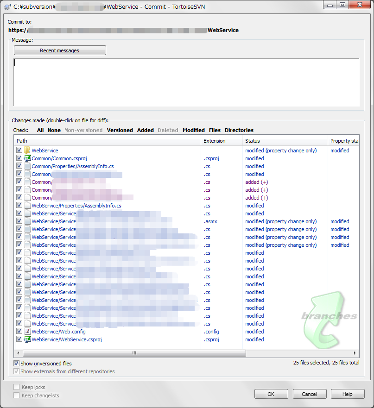
Task: Click the Web.config file icon
Action: coord(27,332)
